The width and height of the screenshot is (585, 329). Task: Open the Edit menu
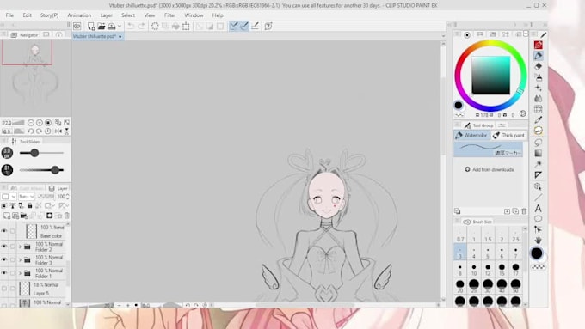pos(27,15)
